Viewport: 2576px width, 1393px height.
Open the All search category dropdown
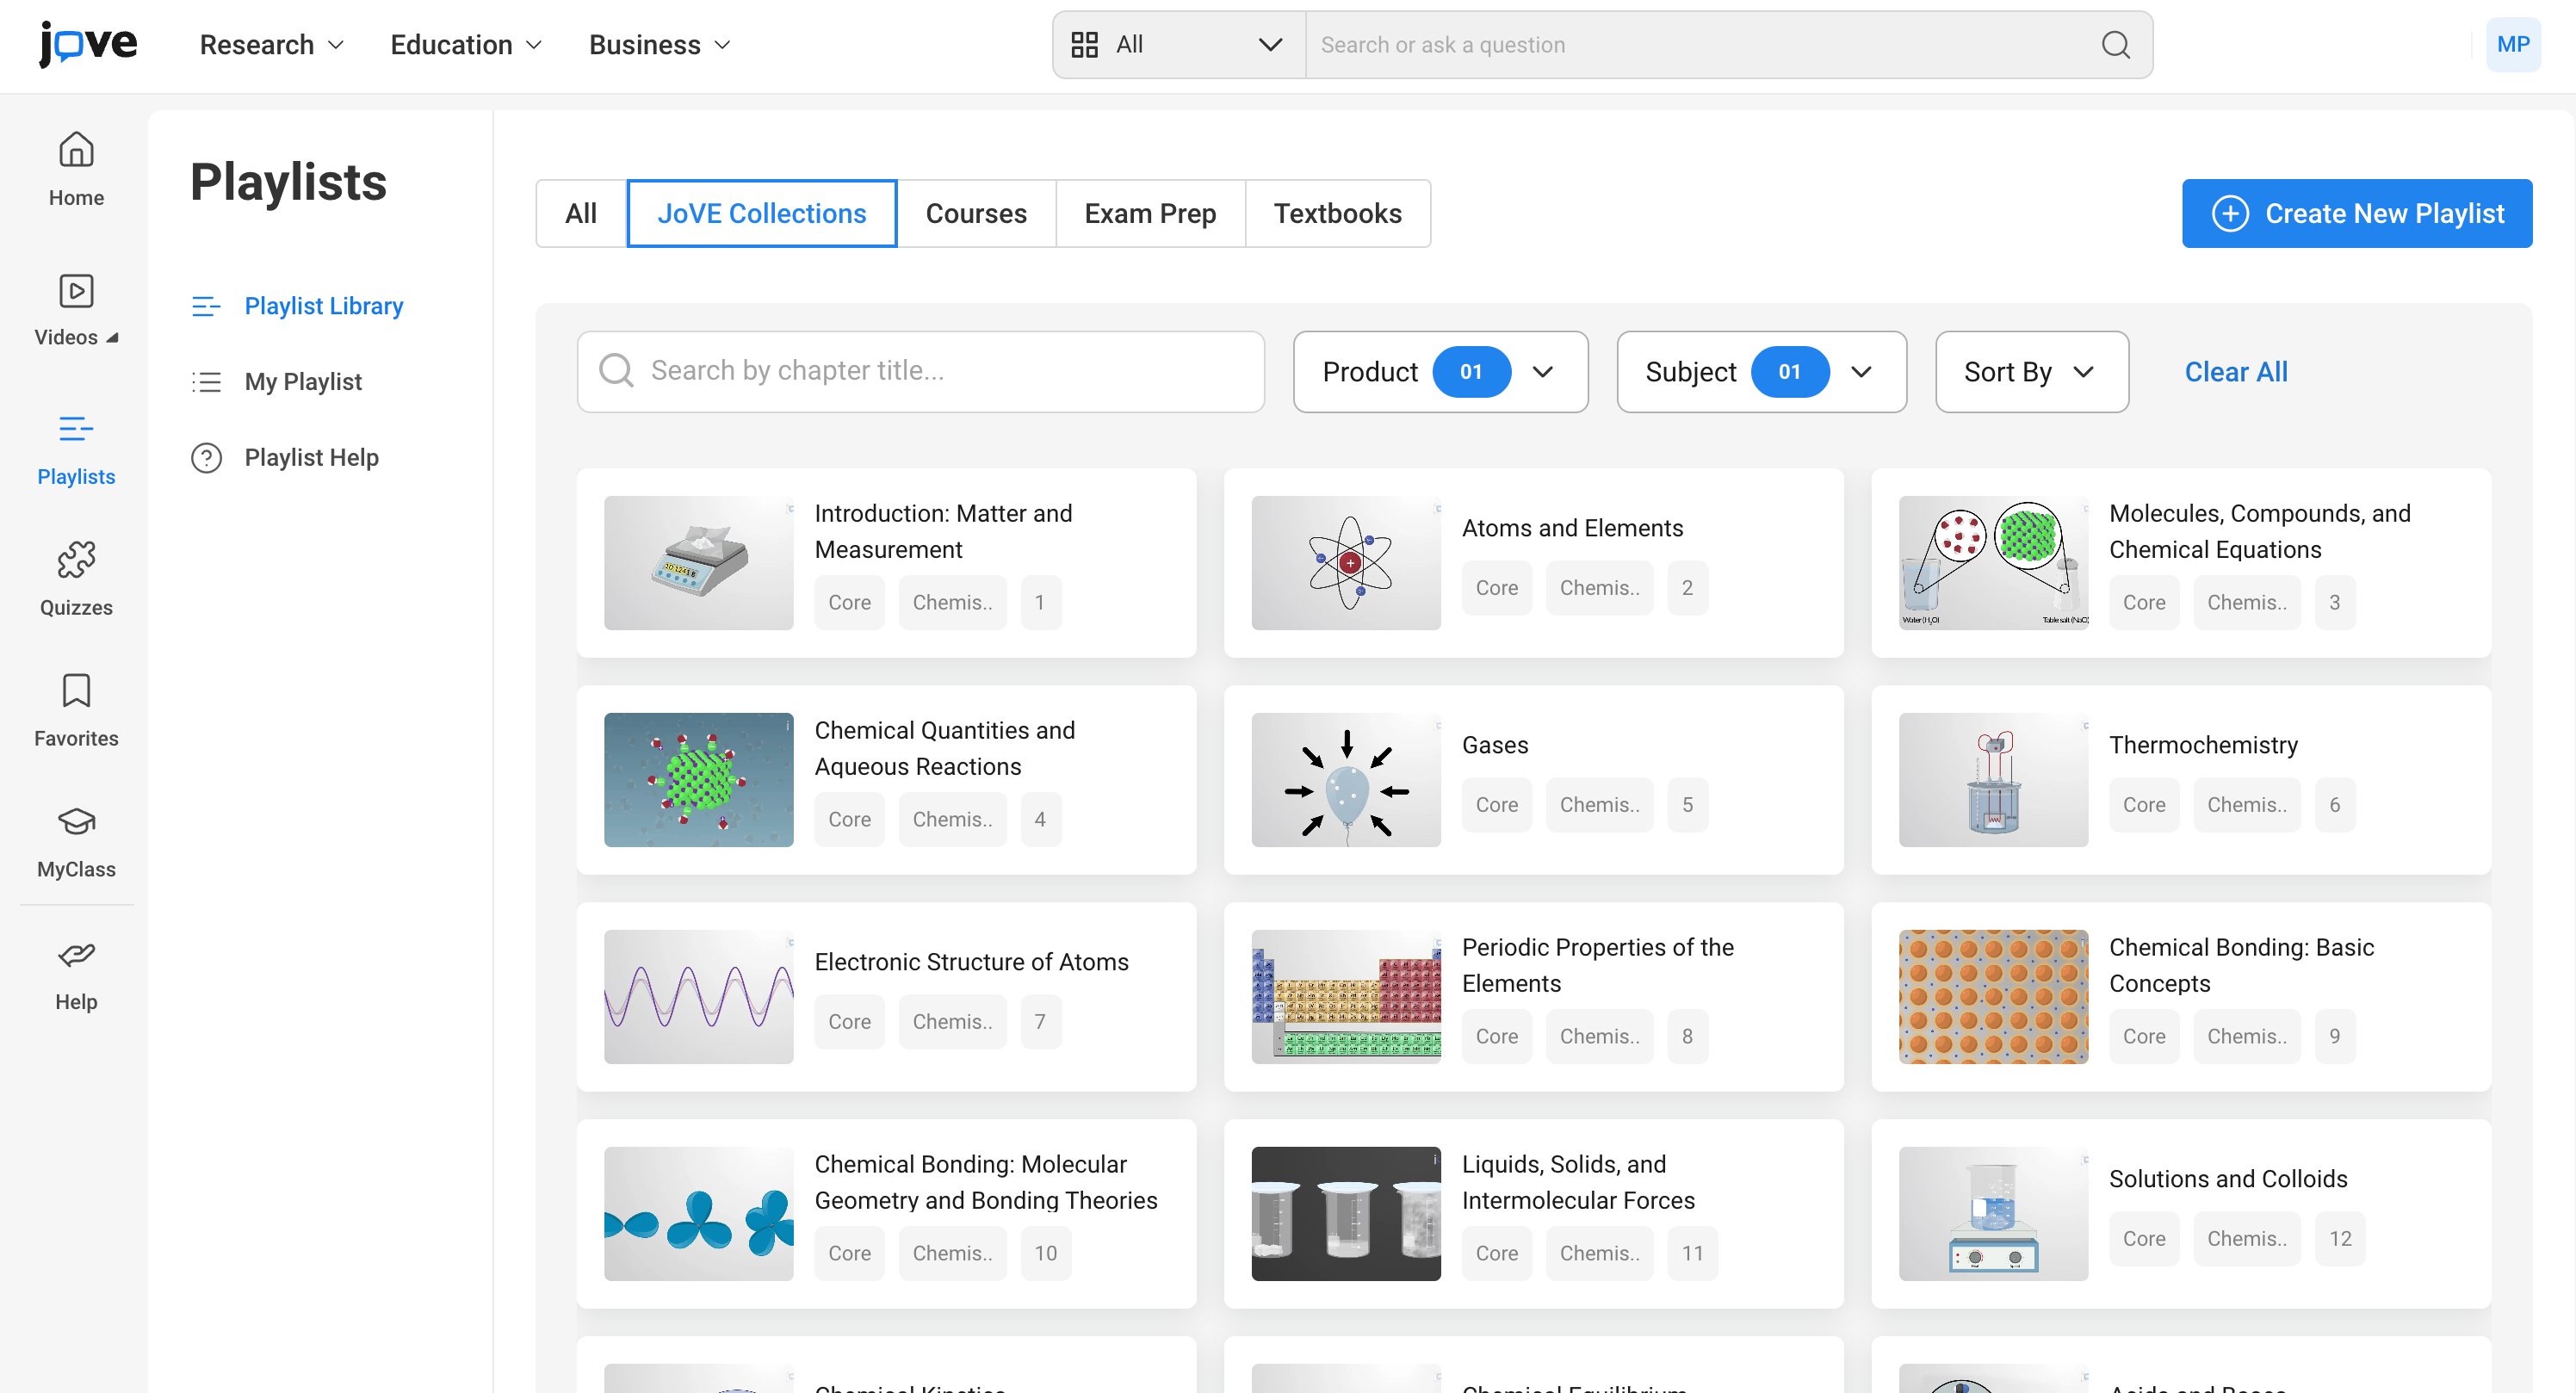pos(1178,45)
